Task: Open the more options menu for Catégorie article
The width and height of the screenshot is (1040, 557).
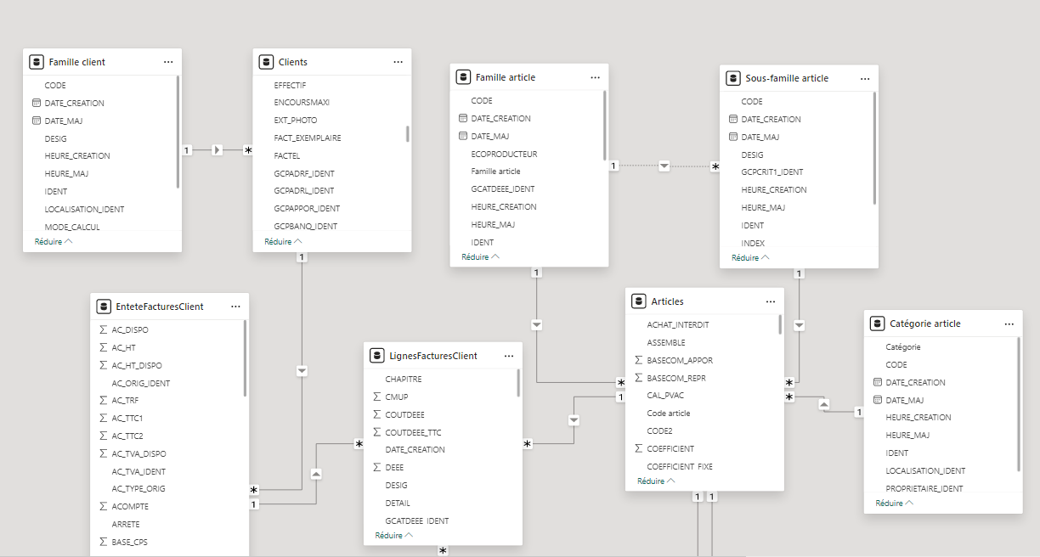Action: pos(1009,324)
